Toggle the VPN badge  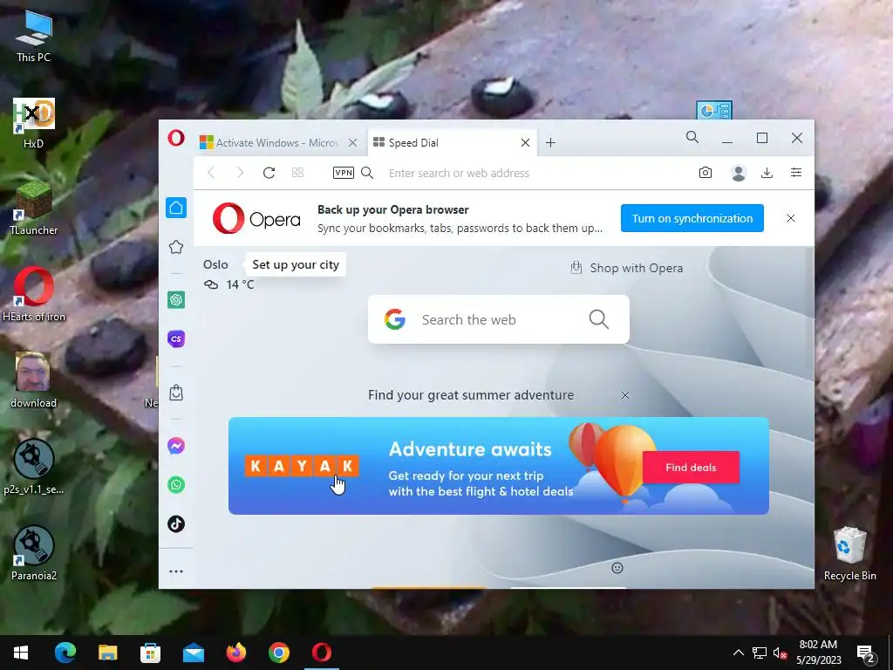pyautogui.click(x=344, y=173)
